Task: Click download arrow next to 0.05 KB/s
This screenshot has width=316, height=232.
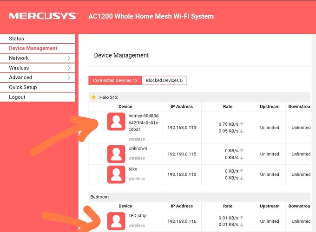Action: point(242,131)
